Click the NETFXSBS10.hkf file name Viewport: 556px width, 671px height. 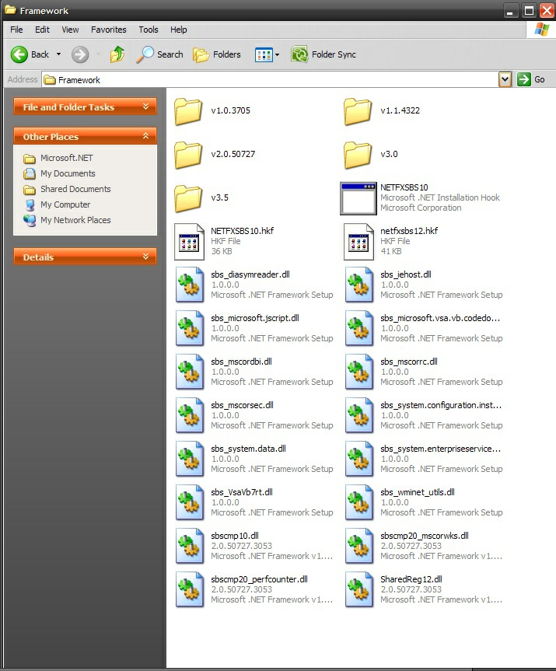pos(243,231)
